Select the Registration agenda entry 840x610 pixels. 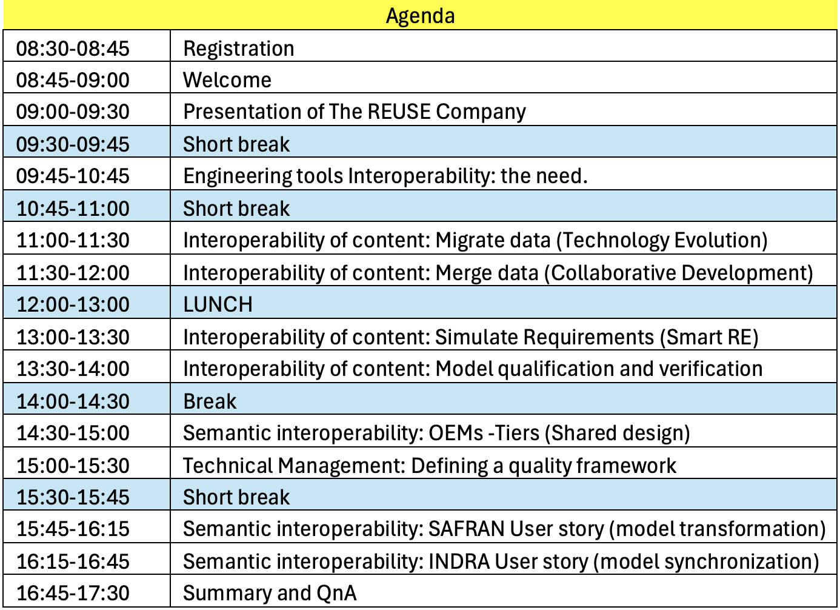(238, 49)
